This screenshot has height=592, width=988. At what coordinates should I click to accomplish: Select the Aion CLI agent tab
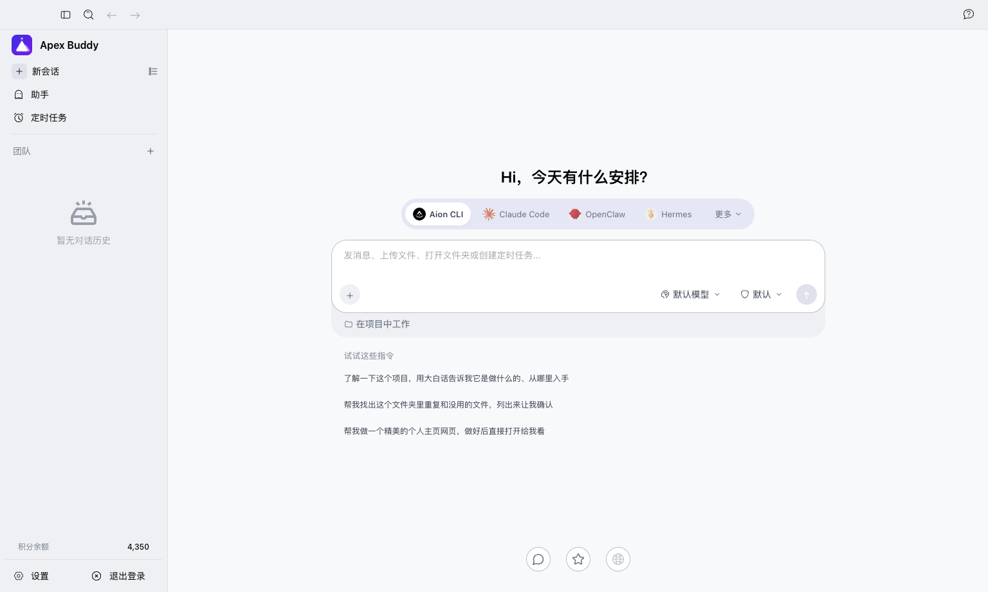438,214
